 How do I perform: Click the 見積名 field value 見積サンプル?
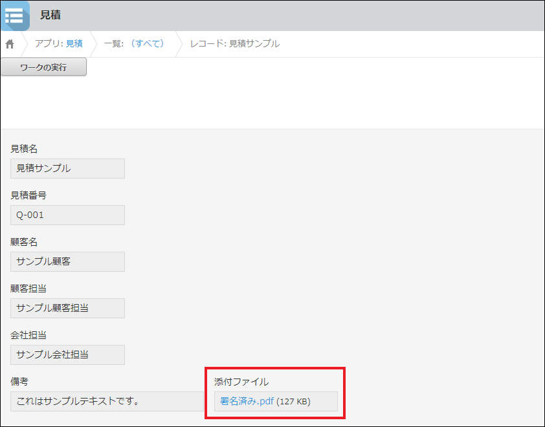(67, 168)
